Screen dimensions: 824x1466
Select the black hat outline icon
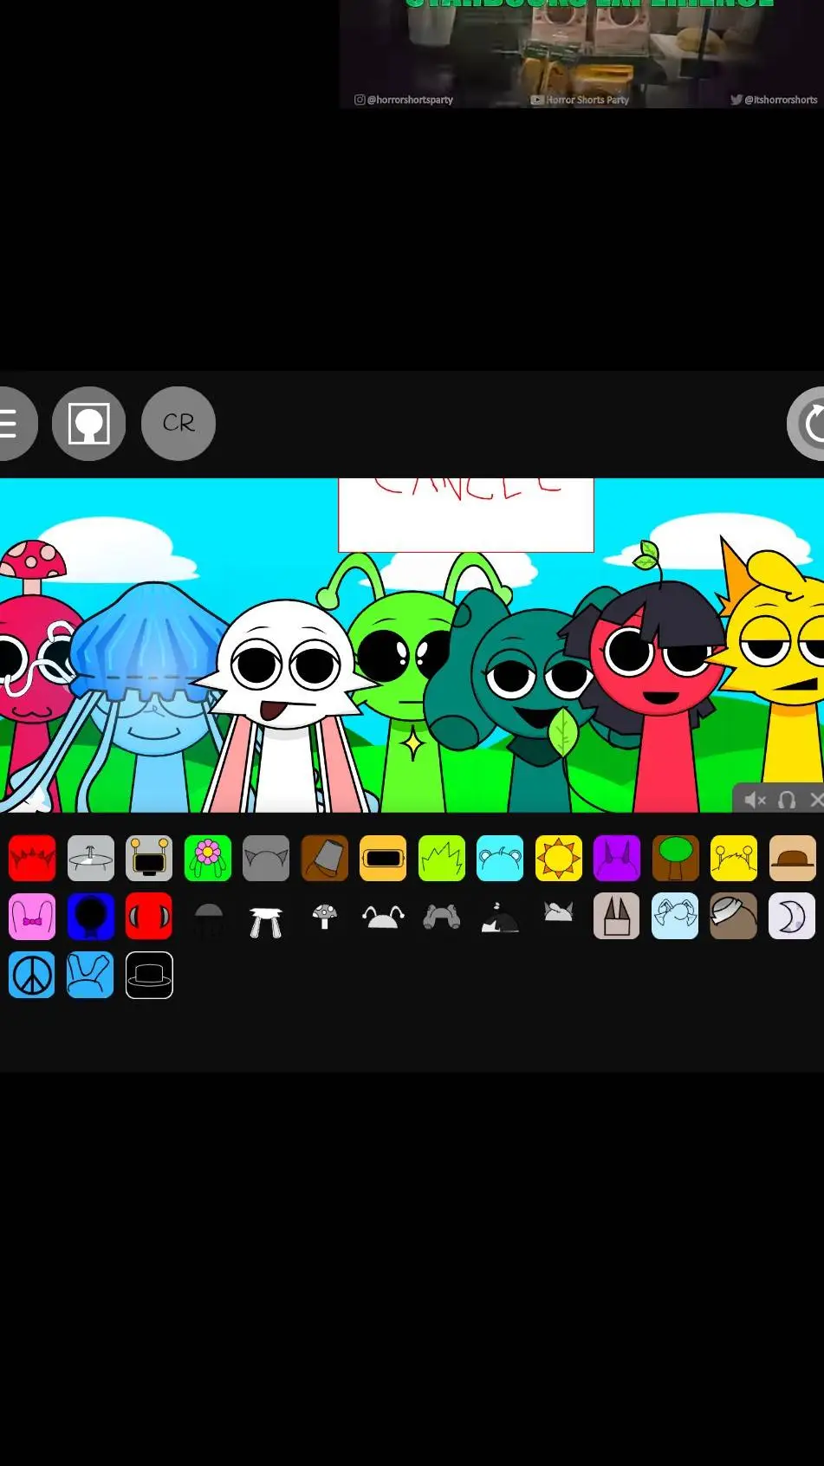pyautogui.click(x=149, y=976)
